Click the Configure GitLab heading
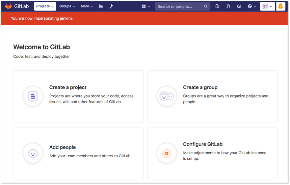This screenshot has width=290, height=185. click(203, 144)
